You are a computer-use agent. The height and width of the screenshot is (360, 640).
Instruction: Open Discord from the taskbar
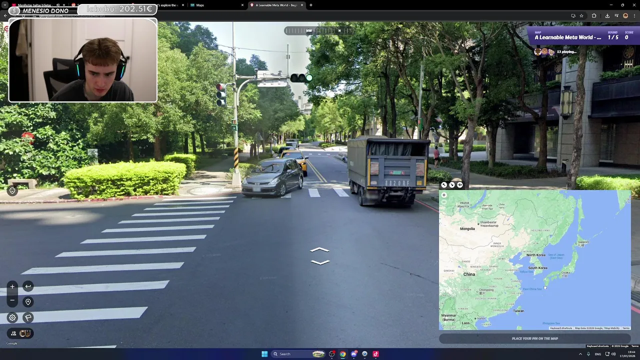point(354,354)
